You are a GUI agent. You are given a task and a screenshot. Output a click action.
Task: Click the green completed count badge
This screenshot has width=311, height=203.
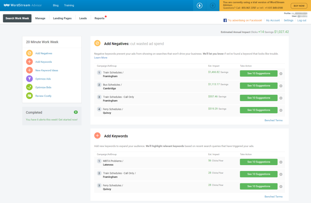point(76,112)
